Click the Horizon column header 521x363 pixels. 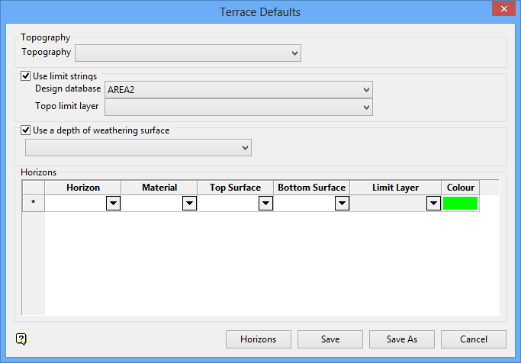[82, 188]
